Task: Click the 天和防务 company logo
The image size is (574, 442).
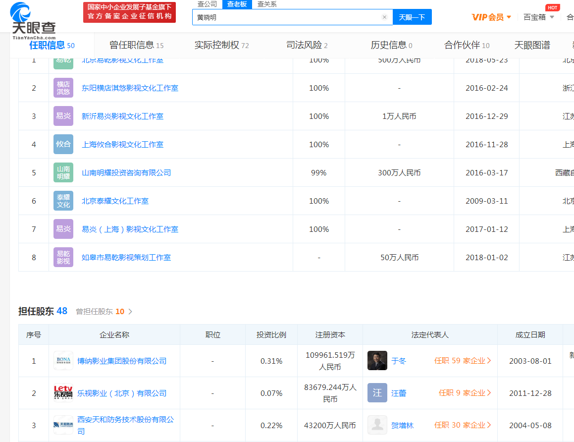Action: tap(63, 425)
